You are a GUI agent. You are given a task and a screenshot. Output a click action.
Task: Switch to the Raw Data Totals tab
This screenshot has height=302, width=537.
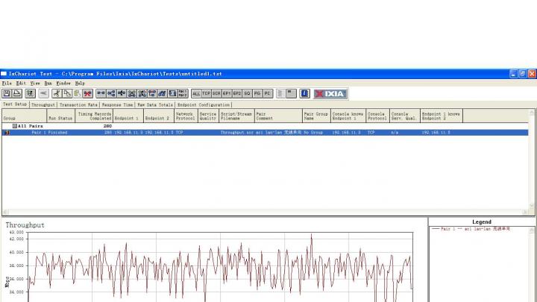[x=155, y=105]
